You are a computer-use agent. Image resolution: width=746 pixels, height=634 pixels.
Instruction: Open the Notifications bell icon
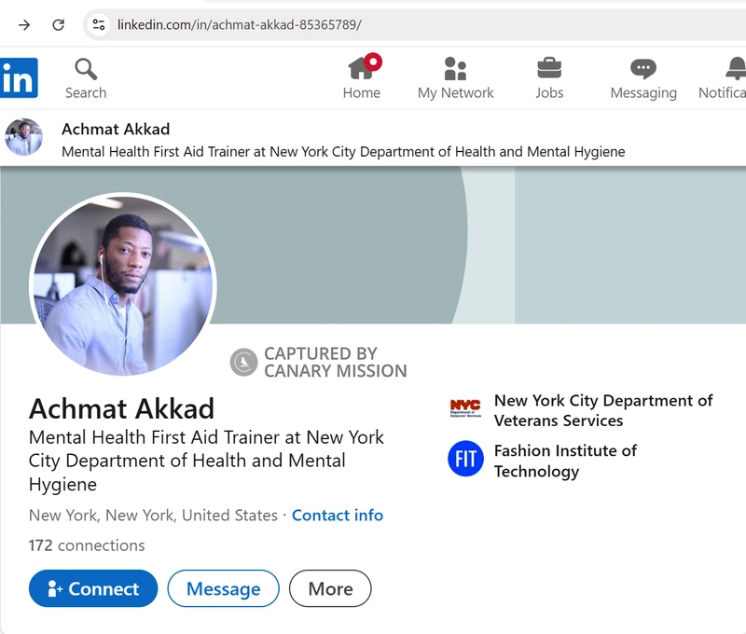click(x=736, y=68)
